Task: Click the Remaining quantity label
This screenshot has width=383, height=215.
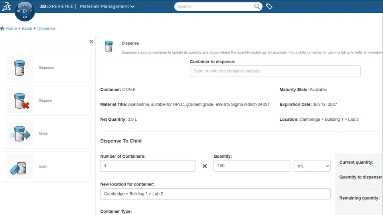Action: [x=359, y=198]
